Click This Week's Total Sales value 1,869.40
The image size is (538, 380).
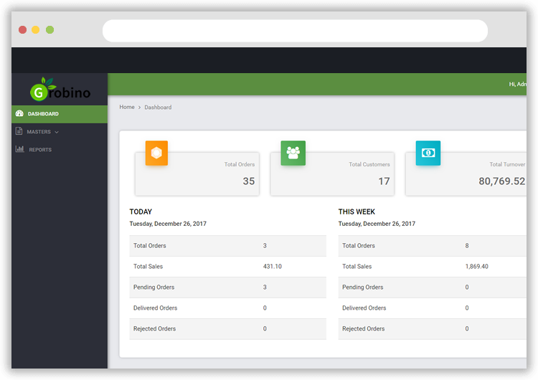tap(476, 267)
